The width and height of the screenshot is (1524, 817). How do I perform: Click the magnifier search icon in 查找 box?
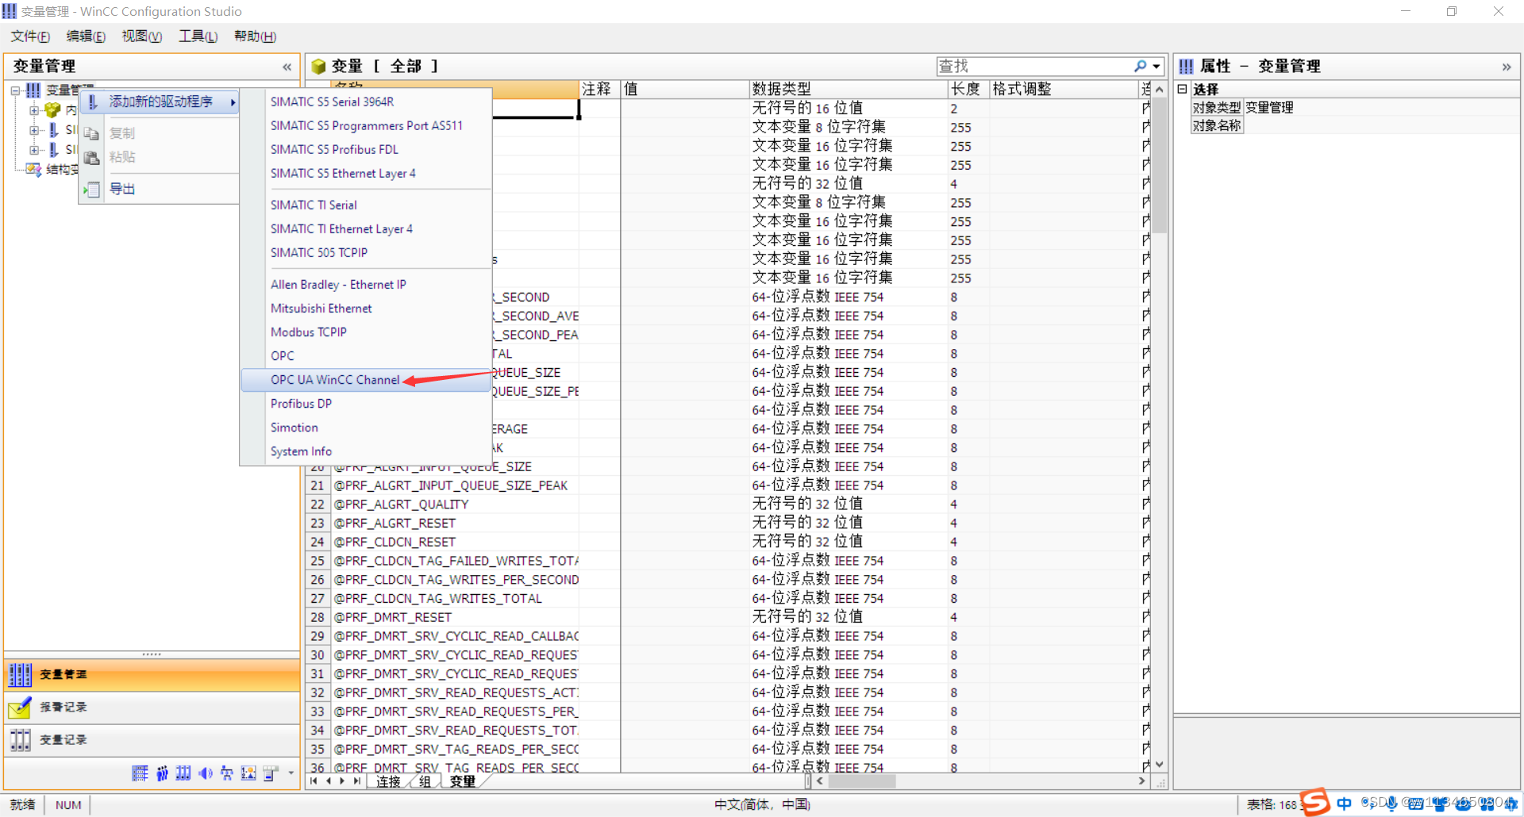click(x=1140, y=66)
